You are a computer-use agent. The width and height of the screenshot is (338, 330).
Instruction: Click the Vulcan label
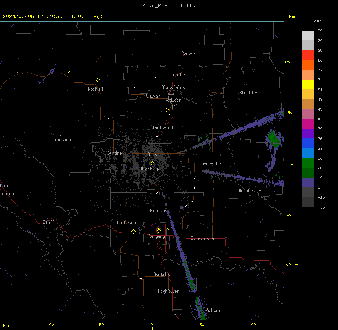click(x=213, y=310)
